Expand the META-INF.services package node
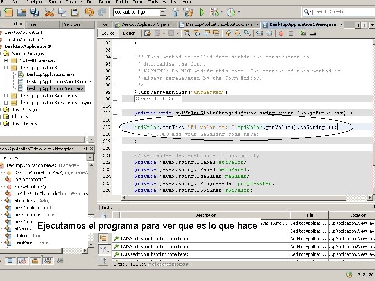 (6, 60)
